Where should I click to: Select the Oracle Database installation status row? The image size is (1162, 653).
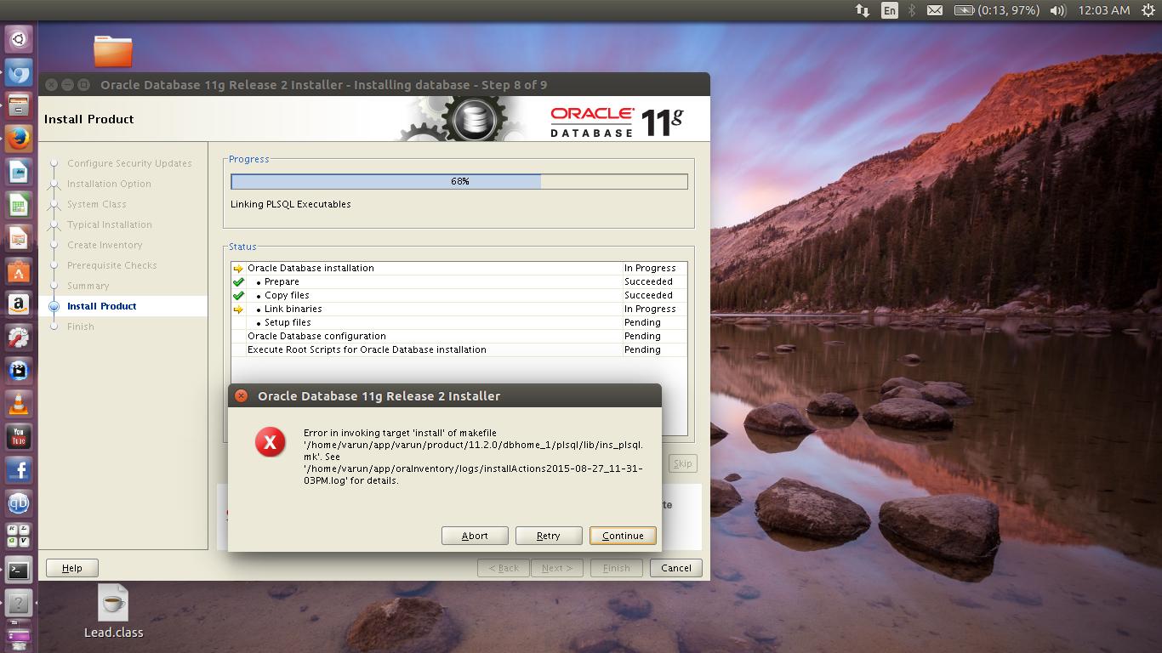(459, 268)
